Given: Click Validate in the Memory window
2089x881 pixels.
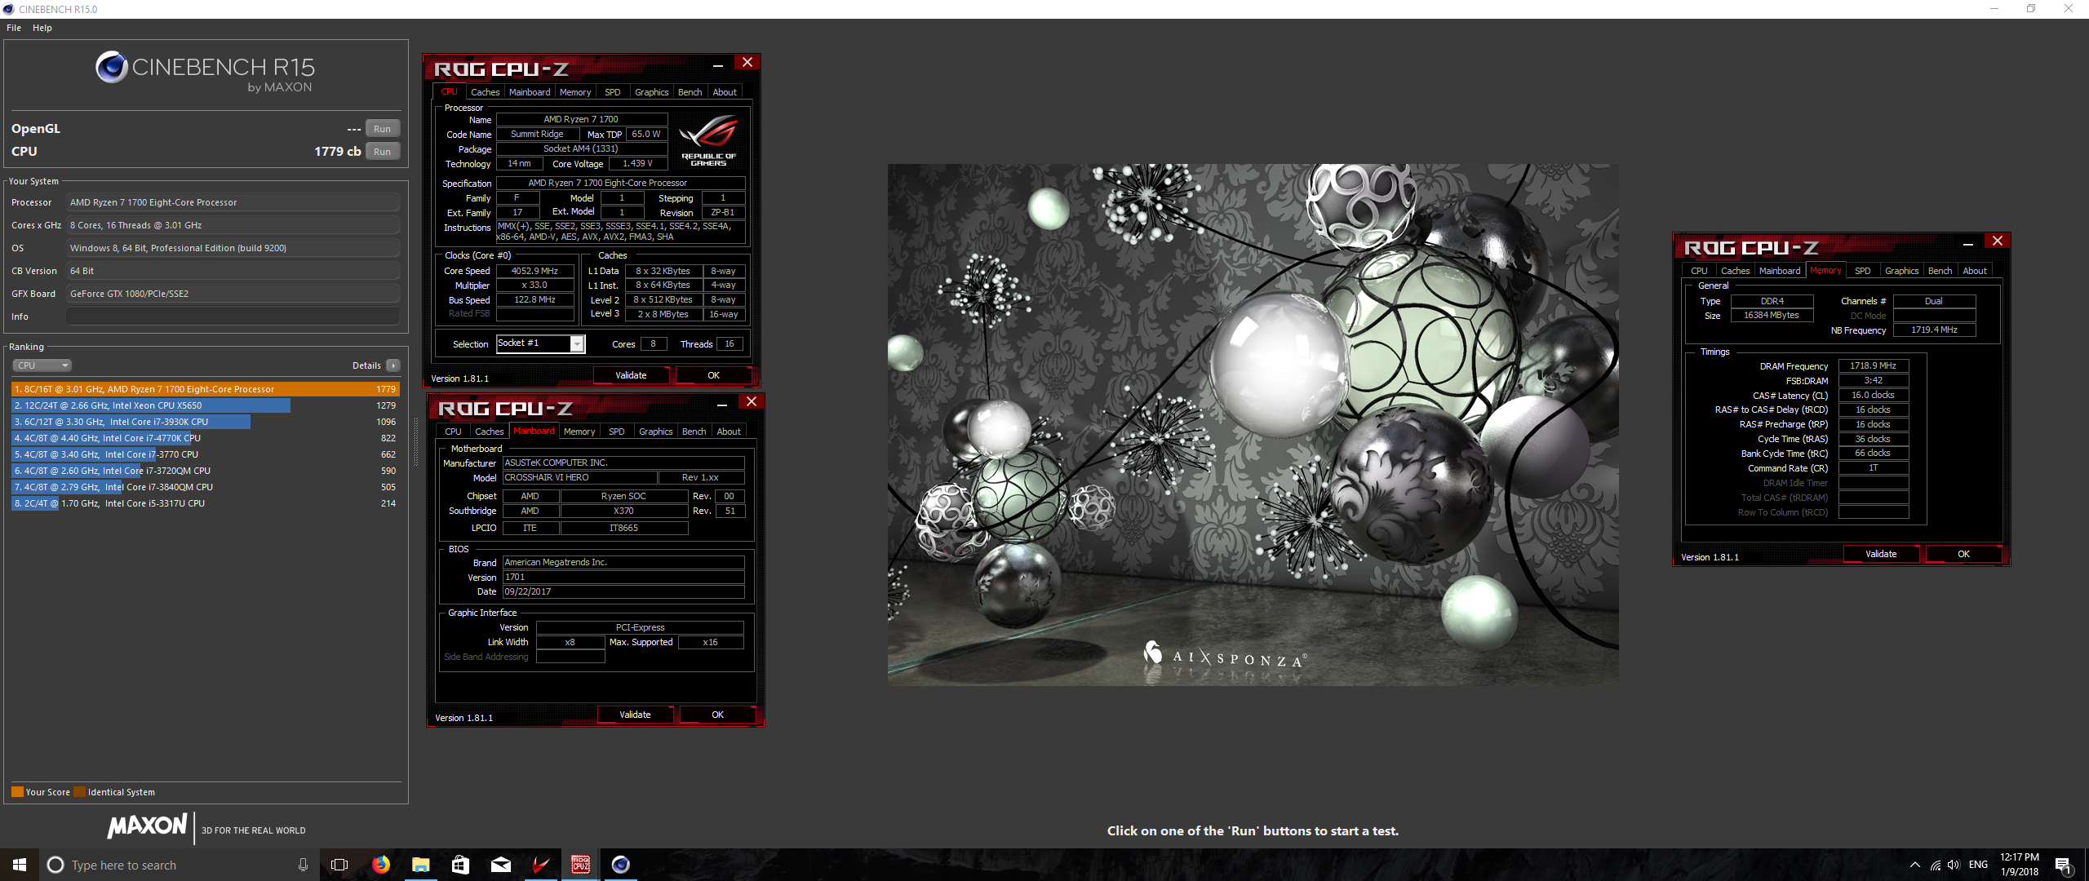Looking at the screenshot, I should [1881, 554].
